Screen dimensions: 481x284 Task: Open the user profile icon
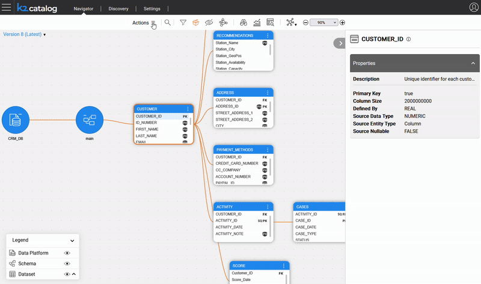pyautogui.click(x=473, y=7)
